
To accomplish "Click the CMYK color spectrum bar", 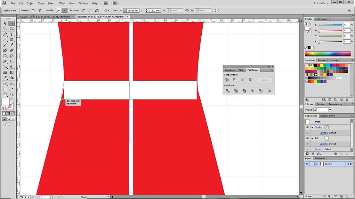I will [327, 54].
